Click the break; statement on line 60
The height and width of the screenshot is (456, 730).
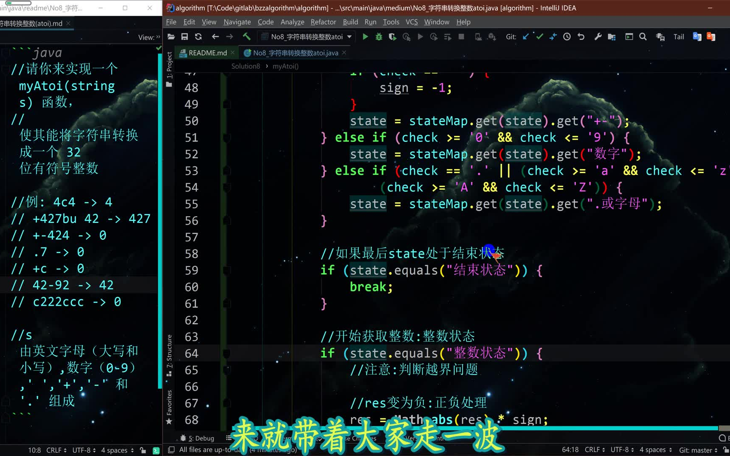pos(371,287)
